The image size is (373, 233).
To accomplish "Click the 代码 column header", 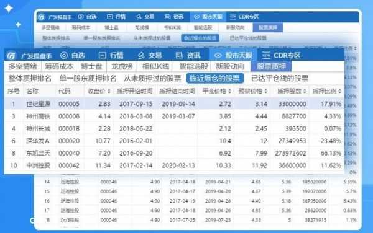I will pos(64,91).
